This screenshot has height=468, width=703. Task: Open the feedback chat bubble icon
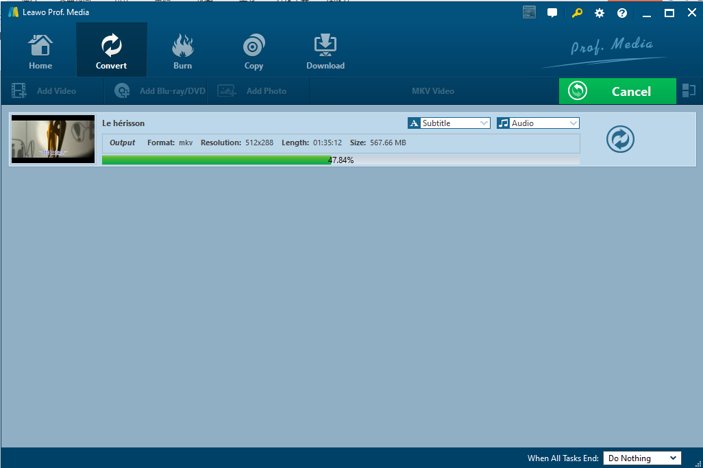pyautogui.click(x=552, y=12)
